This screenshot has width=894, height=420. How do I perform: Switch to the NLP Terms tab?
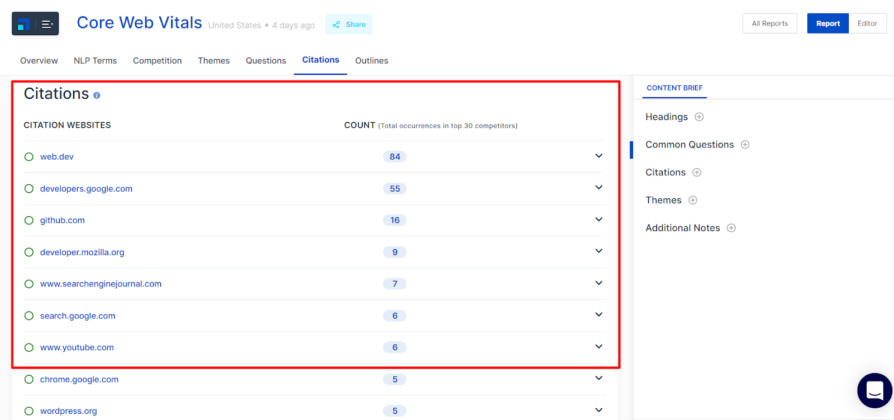point(96,60)
